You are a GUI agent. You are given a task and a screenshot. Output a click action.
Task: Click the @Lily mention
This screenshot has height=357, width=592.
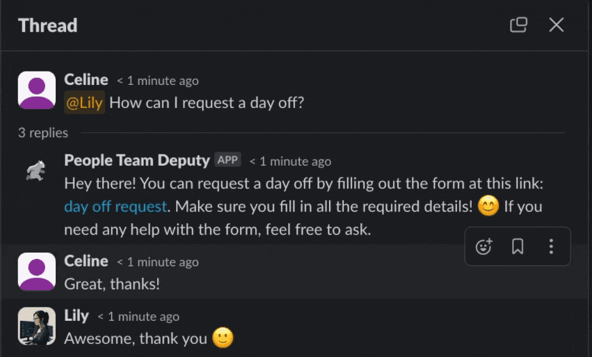84,103
